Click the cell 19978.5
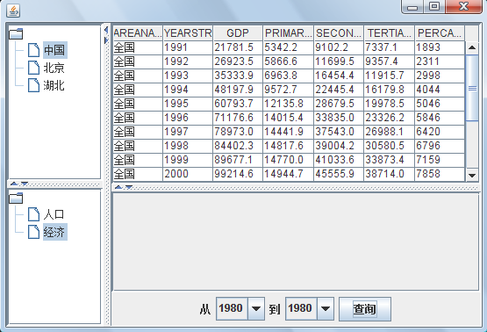The height and width of the screenshot is (332, 487). tap(390, 104)
